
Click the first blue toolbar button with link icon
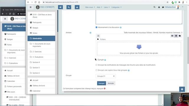click(x=60, y=7)
